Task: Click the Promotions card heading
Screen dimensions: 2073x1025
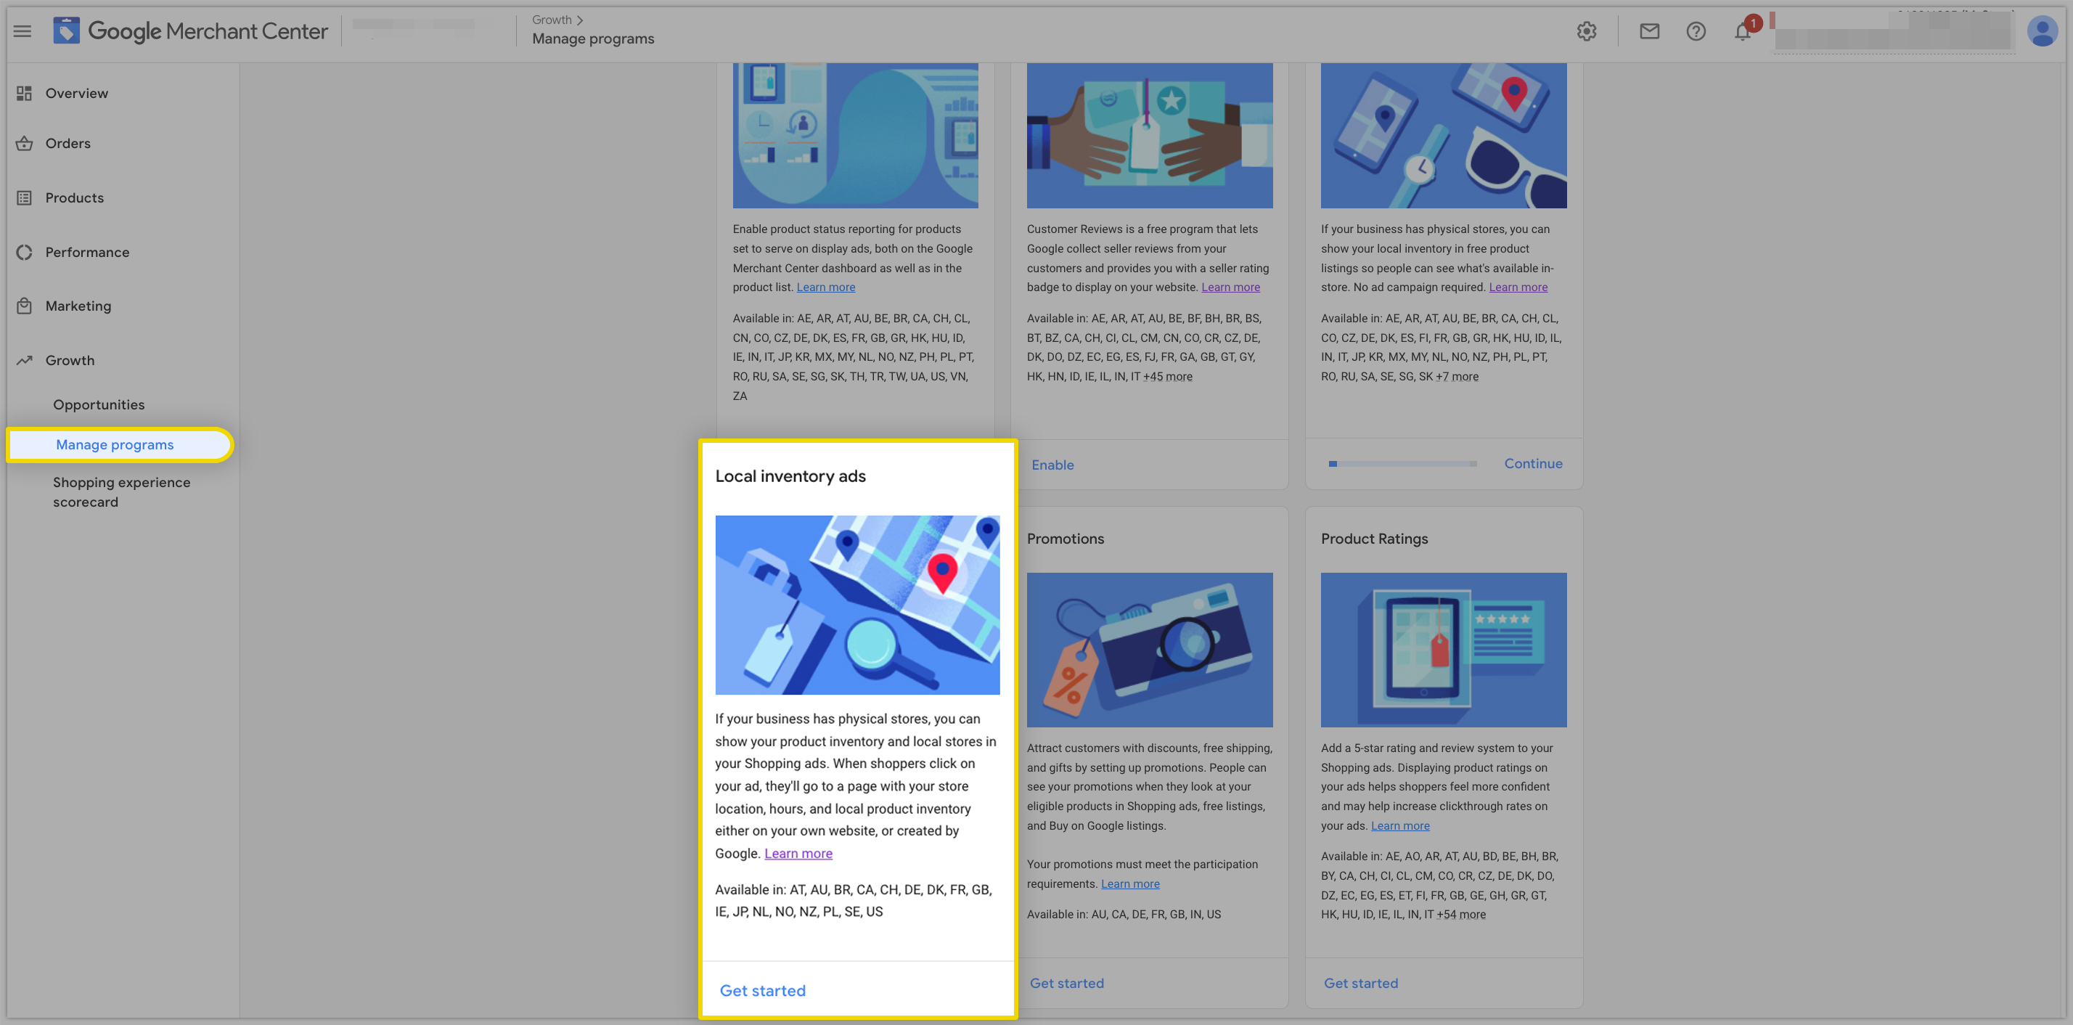Action: click(1066, 539)
